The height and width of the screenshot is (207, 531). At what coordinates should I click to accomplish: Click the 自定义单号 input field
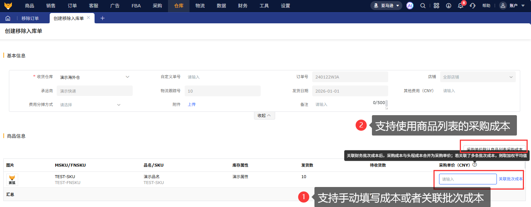222,77
